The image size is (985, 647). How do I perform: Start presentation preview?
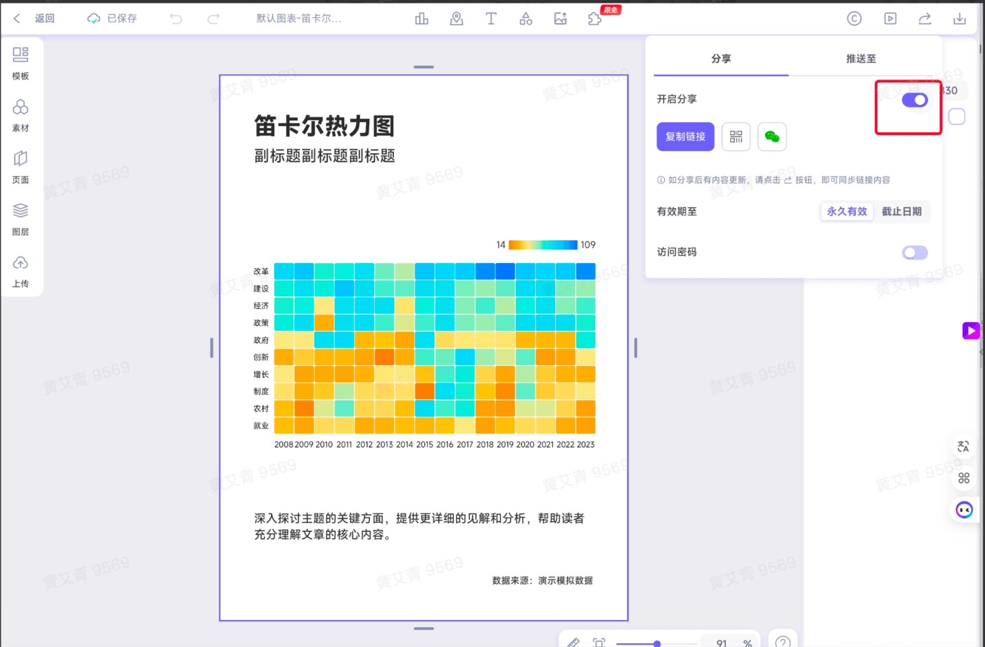coord(890,19)
